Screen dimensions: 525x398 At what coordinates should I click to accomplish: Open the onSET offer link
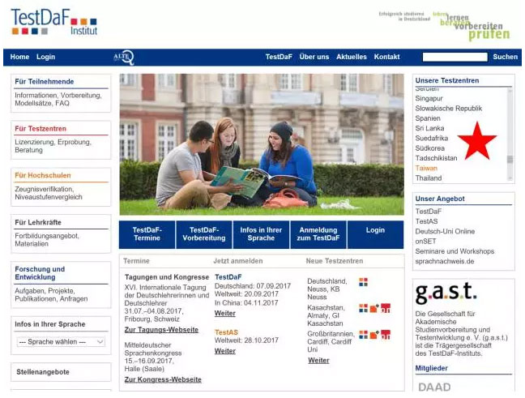click(x=425, y=242)
